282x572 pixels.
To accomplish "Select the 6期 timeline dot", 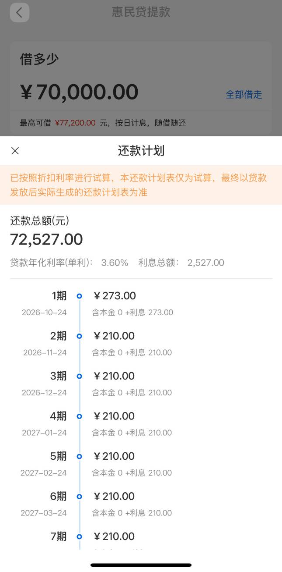I will [79, 497].
